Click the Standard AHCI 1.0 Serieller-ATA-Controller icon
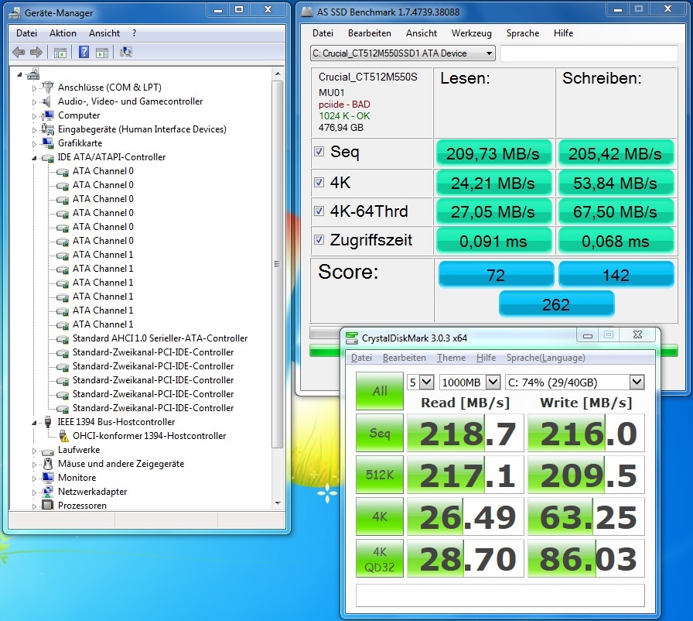693x621 pixels. point(63,339)
